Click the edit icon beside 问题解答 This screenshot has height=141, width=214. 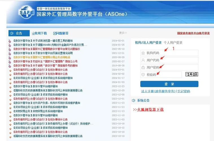pyautogui.click(x=55, y=33)
